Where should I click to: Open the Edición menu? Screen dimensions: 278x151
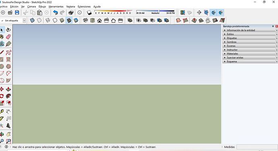[x=14, y=6]
